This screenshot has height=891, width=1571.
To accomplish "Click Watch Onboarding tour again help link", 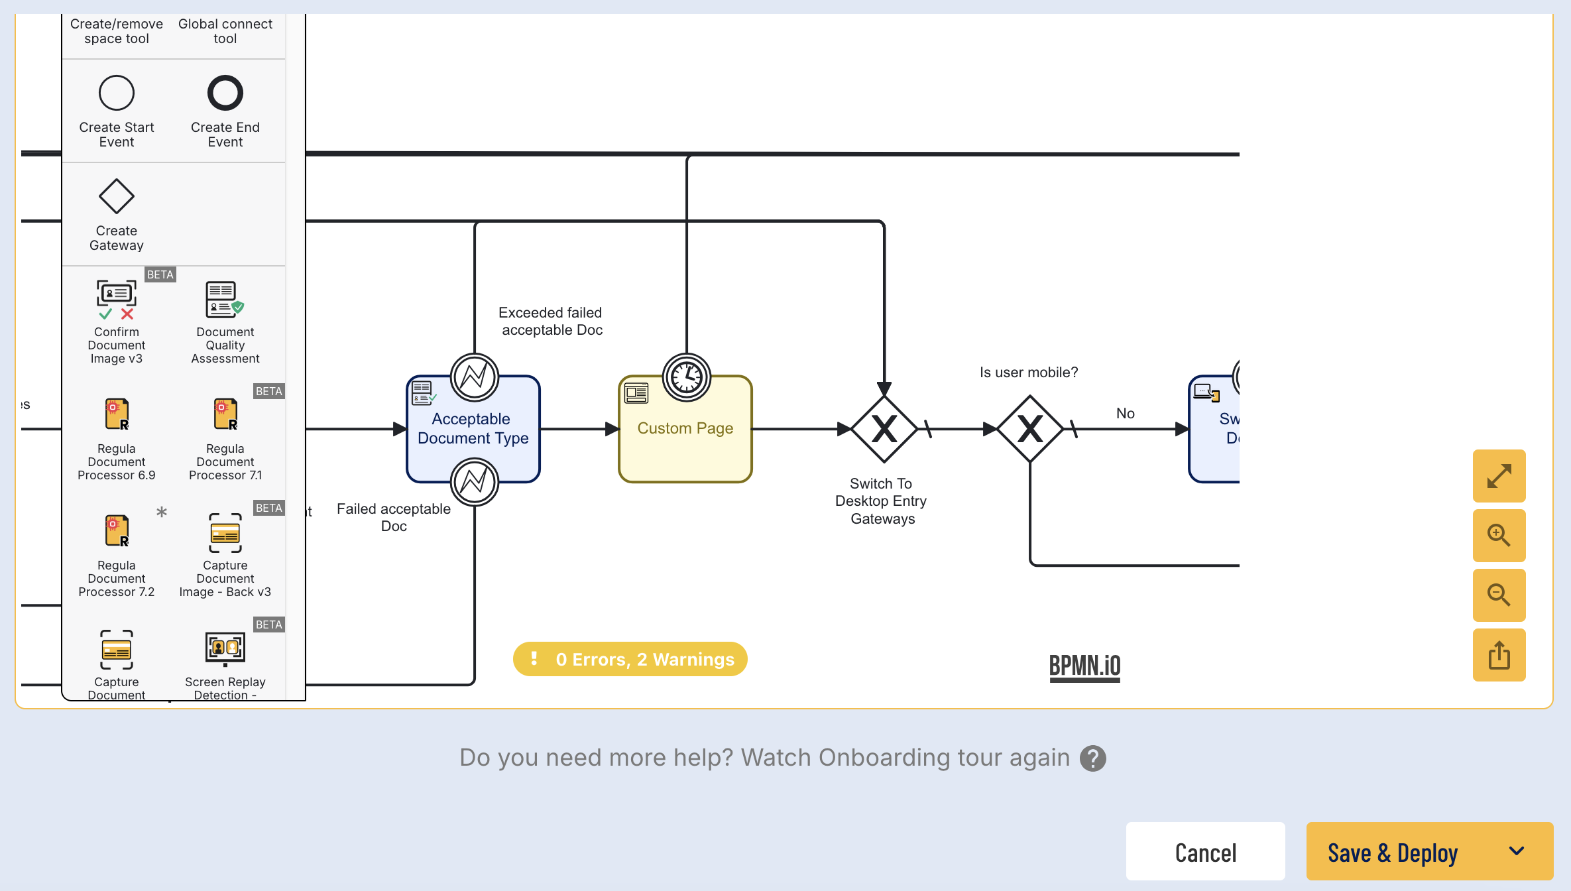I will coord(765,757).
